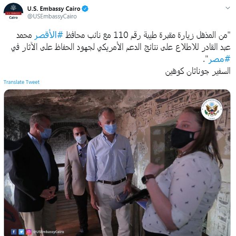Open the U.S. Embassy Cairo profile avatar
The image size is (236, 236).
point(13,12)
